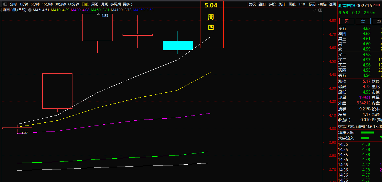This screenshot has width=382, height=182.
Task: Click the MA120: 3.73 indicator label
Action: click(x=121, y=10)
